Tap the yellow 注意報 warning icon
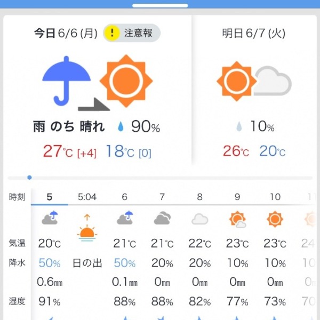Image resolution: width=320 pixels, height=320 pixels. coord(111,33)
